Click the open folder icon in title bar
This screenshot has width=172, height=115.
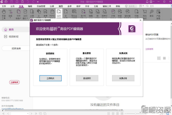[6, 2]
